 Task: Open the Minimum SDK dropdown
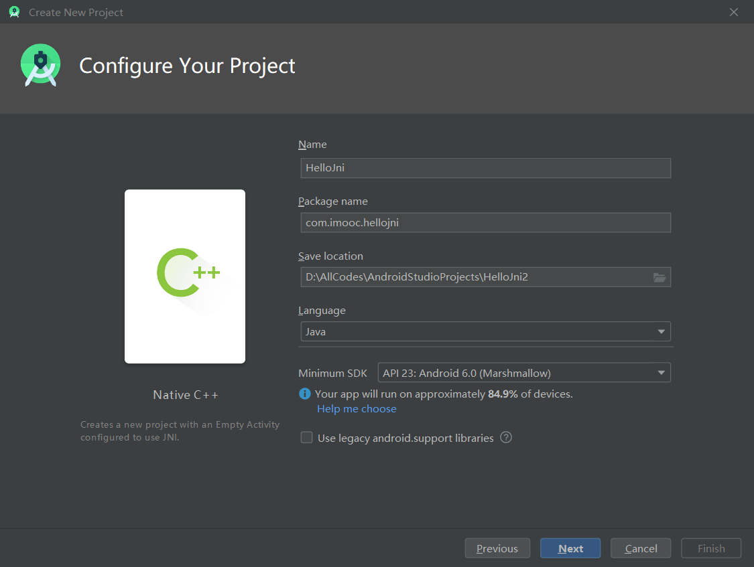pos(524,373)
